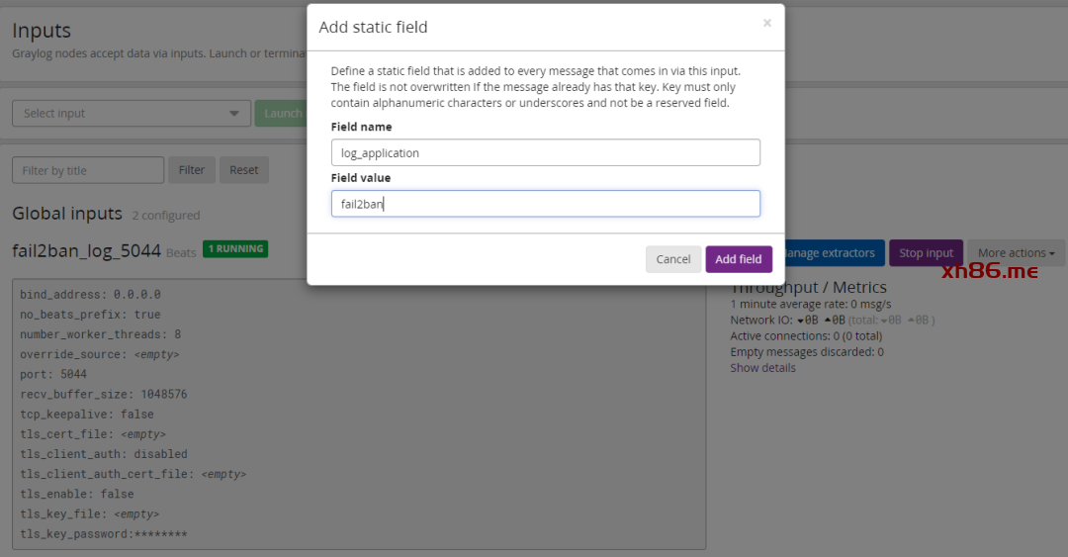Open the Show details link

pos(762,368)
